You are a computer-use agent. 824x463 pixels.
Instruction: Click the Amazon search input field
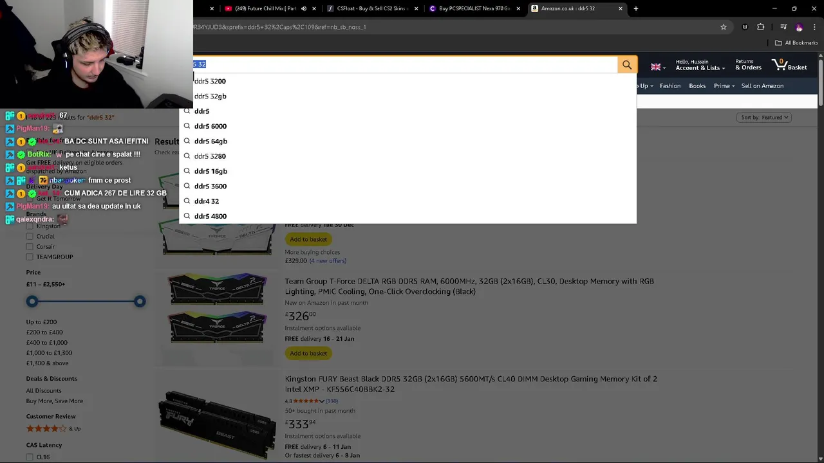(405, 64)
